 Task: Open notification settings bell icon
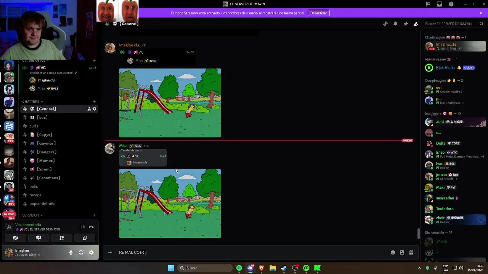(x=395, y=24)
